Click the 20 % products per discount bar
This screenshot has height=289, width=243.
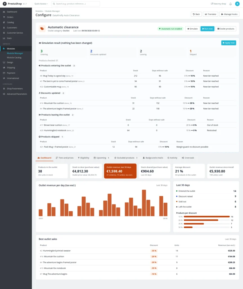click(x=201, y=220)
